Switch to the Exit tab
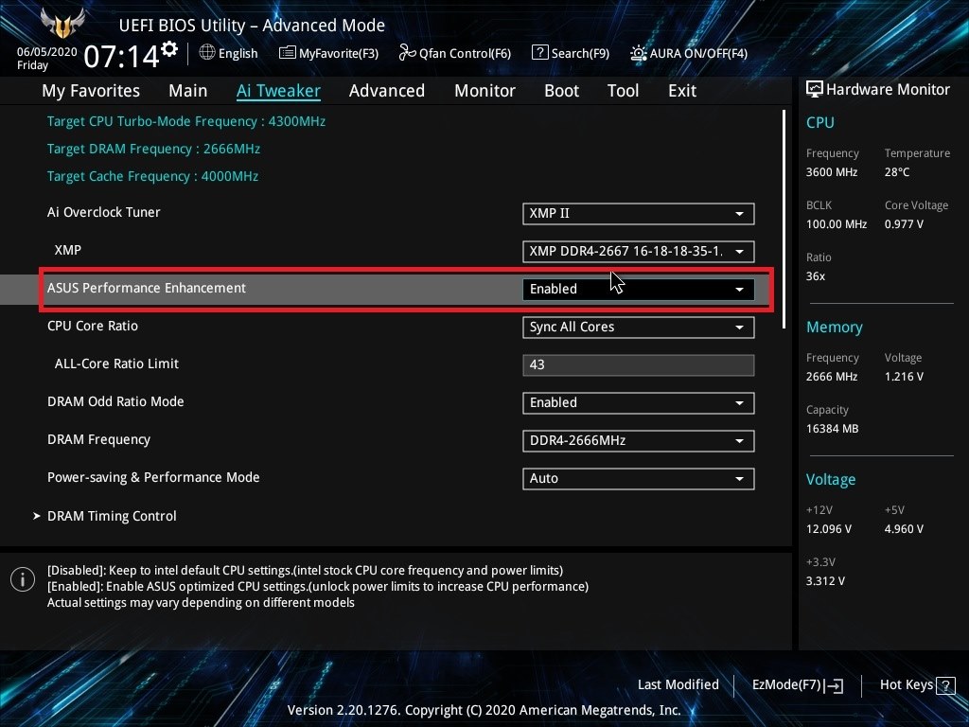The width and height of the screenshot is (969, 727). tap(682, 90)
